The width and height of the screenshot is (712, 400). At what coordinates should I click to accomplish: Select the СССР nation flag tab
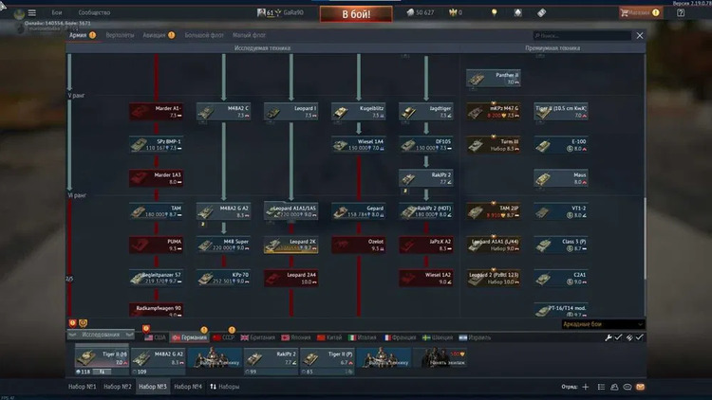point(224,336)
